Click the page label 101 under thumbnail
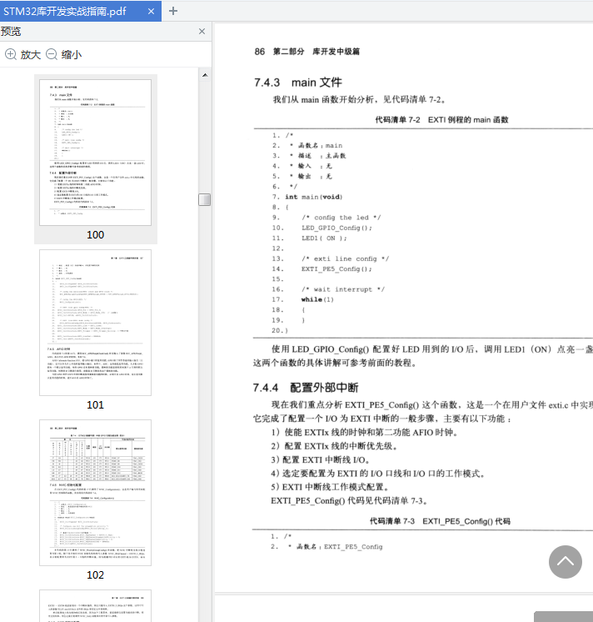 [x=96, y=405]
